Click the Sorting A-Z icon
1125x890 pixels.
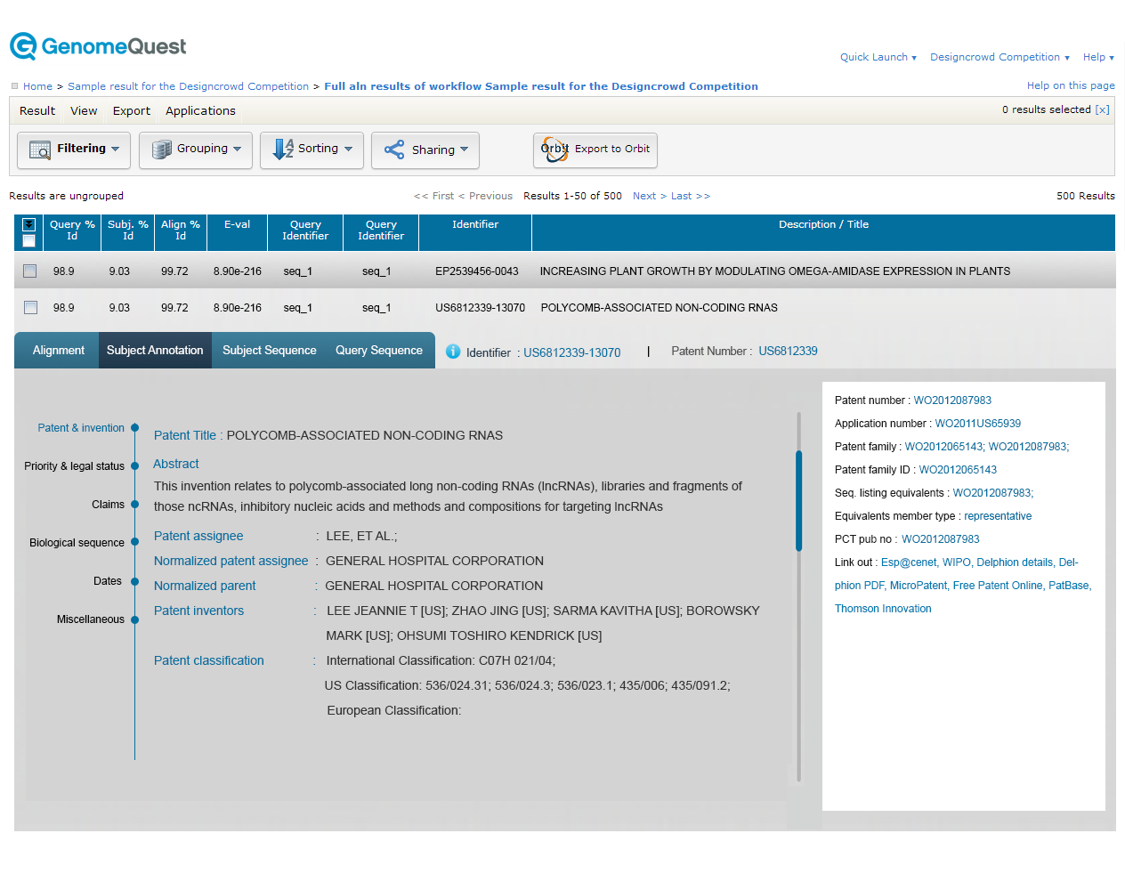click(x=283, y=150)
